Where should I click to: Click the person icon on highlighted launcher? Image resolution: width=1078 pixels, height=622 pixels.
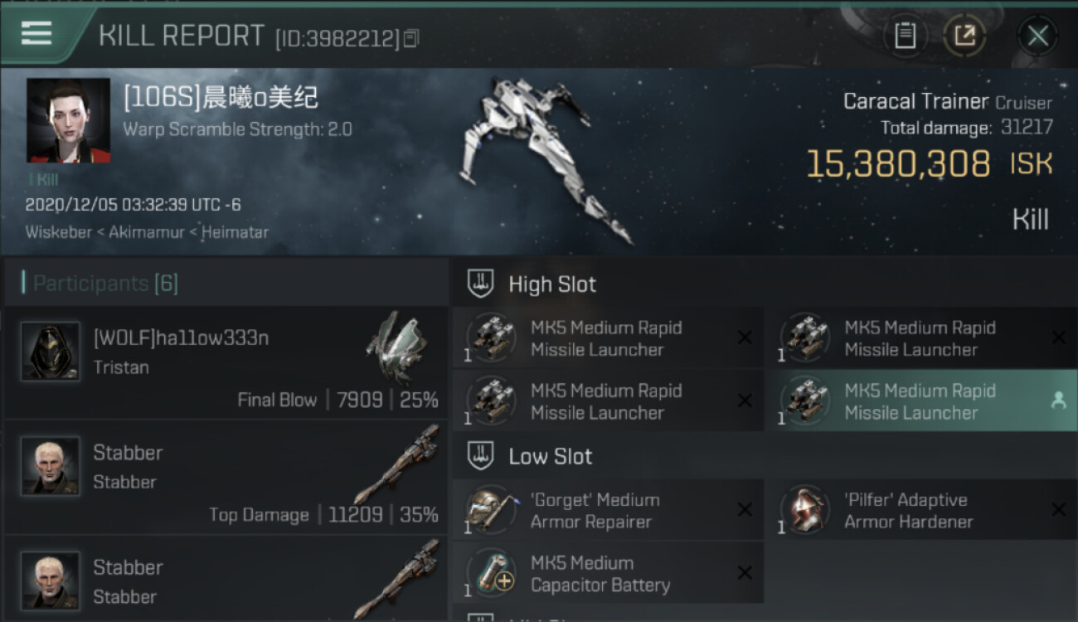1058,401
